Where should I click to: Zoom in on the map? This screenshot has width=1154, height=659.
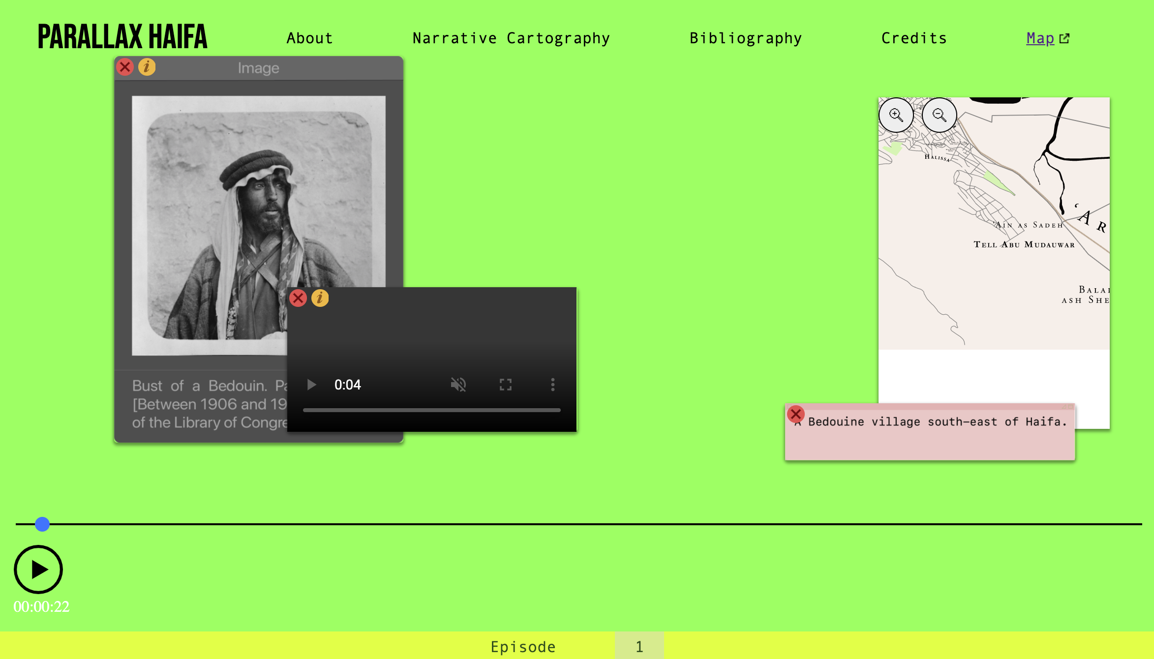click(896, 115)
